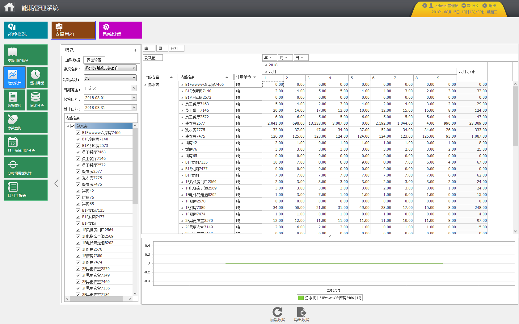The width and height of the screenshot is (519, 324).
Task: Click the 退出 logout button
Action: [489, 6]
